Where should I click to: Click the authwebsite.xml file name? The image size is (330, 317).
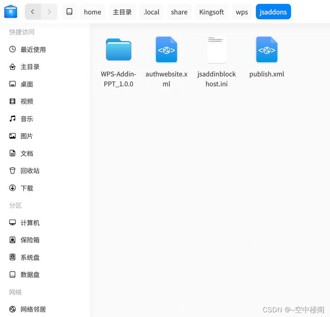pos(167,79)
